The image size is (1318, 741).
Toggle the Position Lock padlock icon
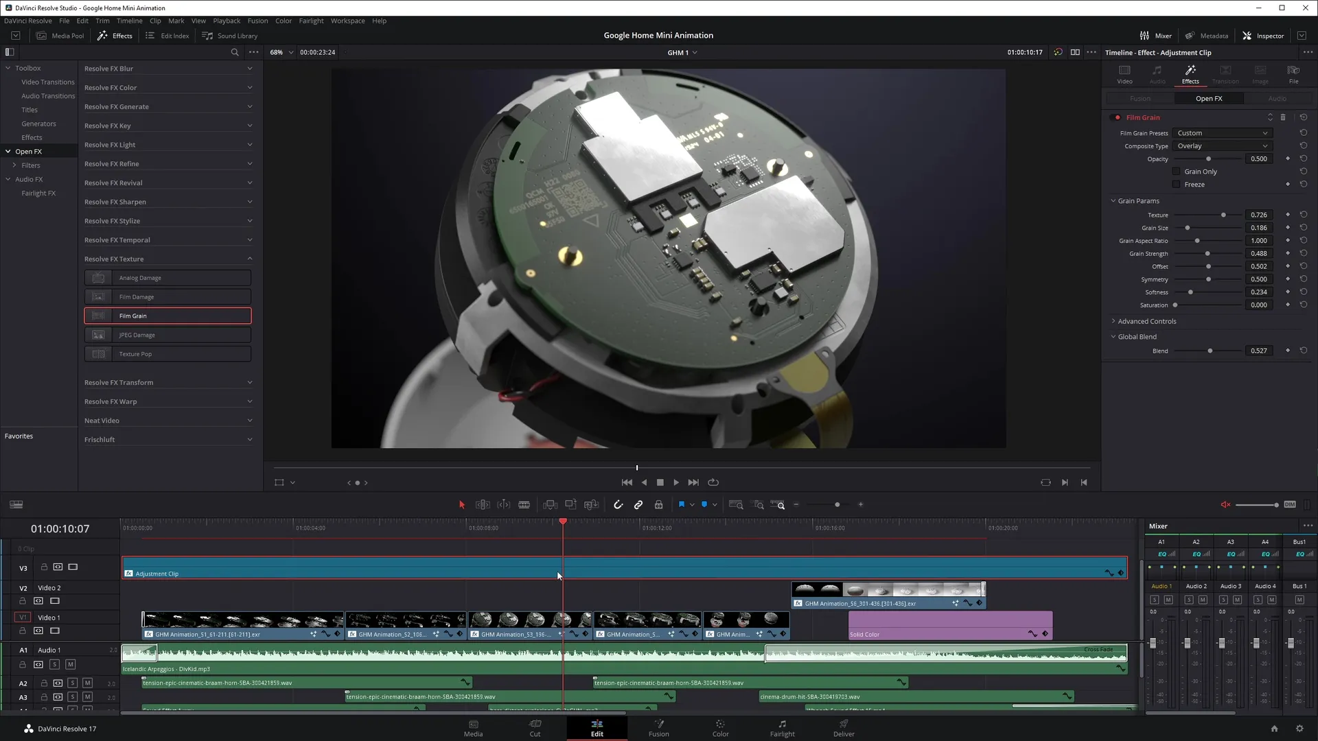click(x=658, y=505)
